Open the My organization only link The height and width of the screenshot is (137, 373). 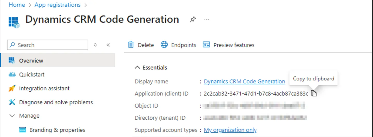230,130
